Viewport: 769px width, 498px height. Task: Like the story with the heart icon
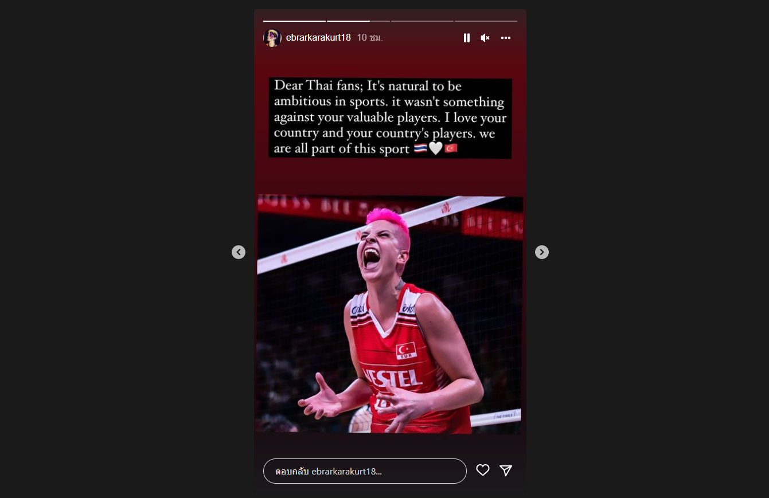pyautogui.click(x=483, y=470)
